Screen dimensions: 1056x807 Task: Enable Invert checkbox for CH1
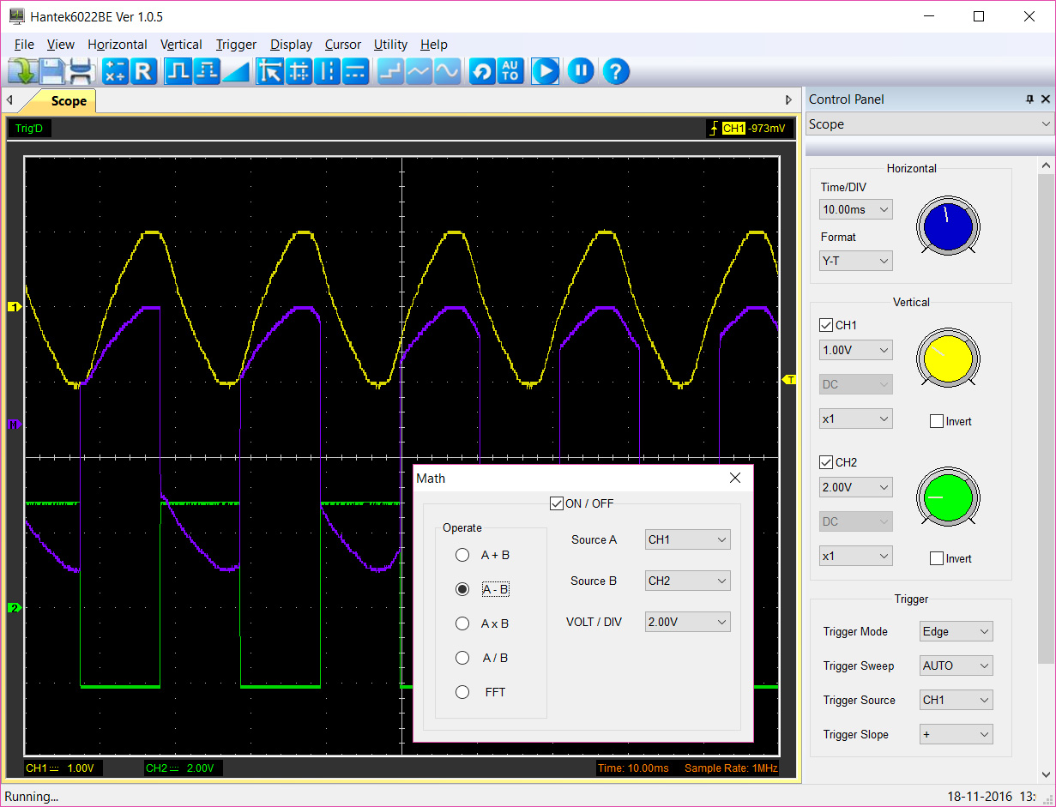point(937,421)
